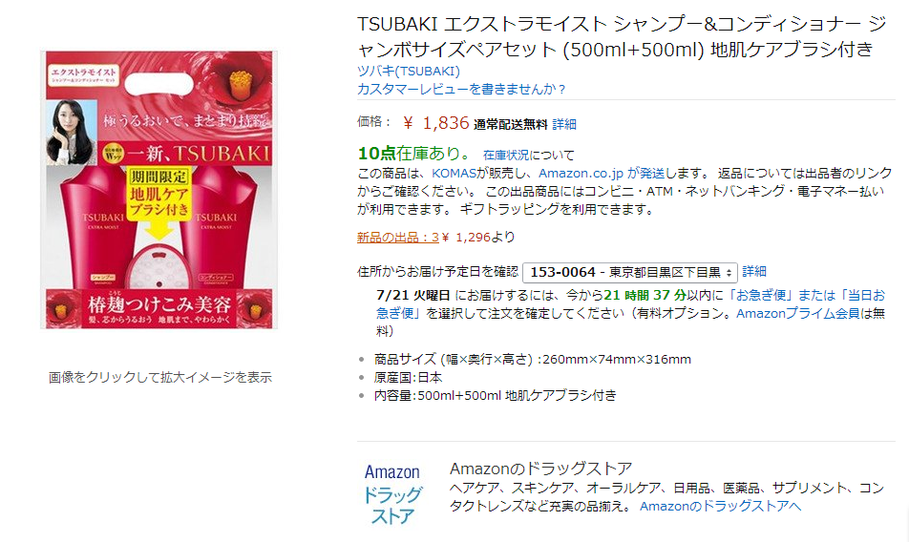Image resolution: width=909 pixels, height=542 pixels.
Task: Click 詳細 link beside the address dropdown
Action: click(754, 272)
